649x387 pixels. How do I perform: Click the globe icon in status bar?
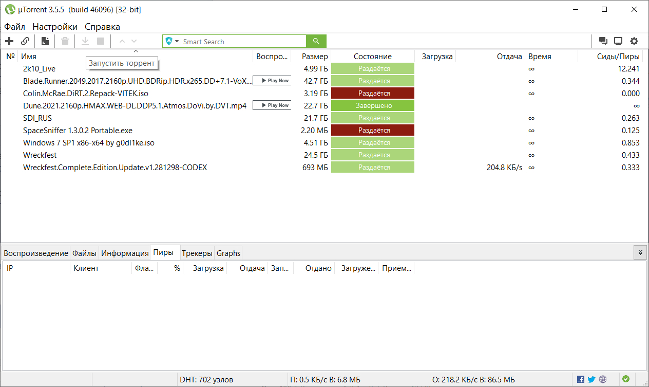coord(603,379)
